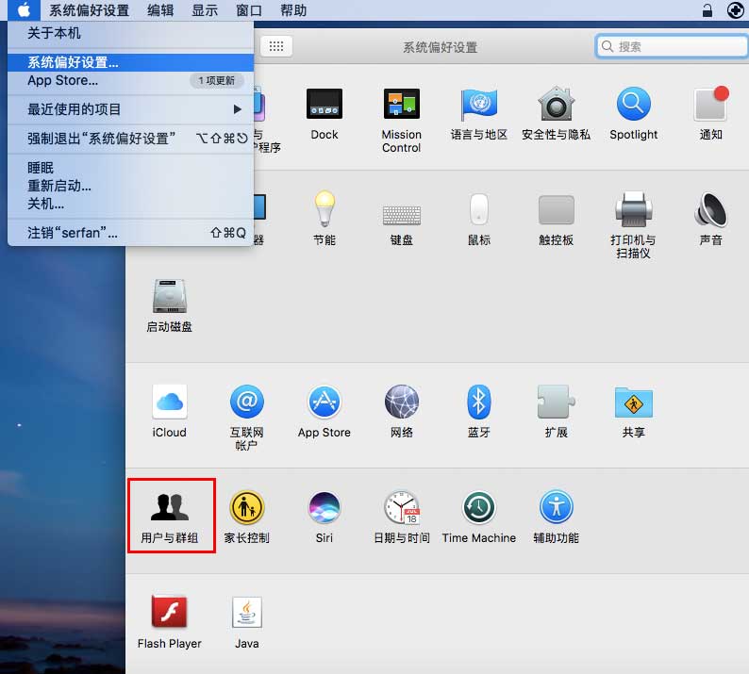Open the Flash Player pane

pyautogui.click(x=169, y=612)
